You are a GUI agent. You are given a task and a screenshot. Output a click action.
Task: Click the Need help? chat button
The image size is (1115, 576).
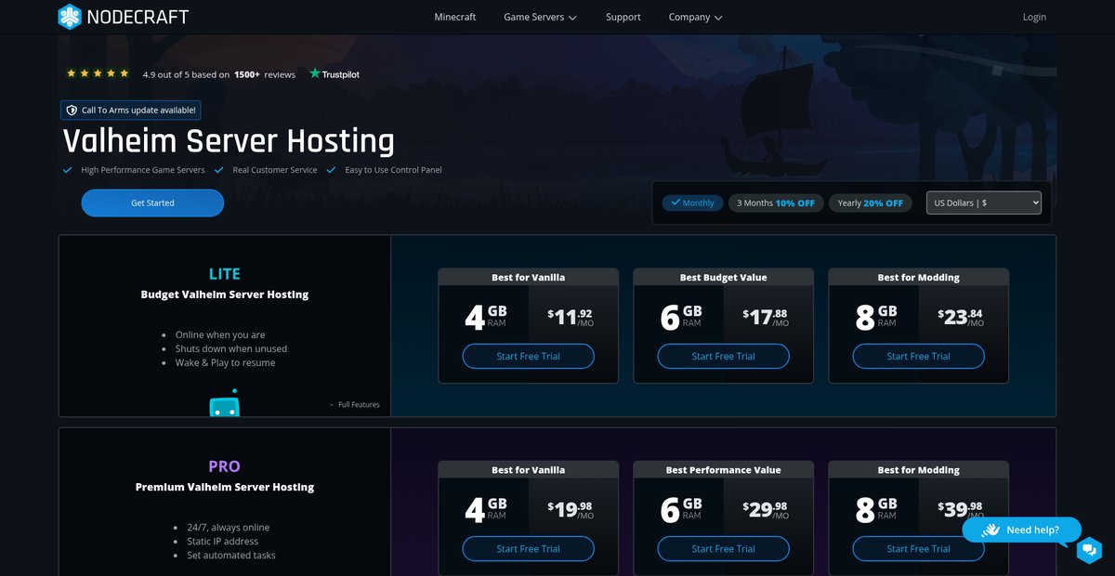1022,530
